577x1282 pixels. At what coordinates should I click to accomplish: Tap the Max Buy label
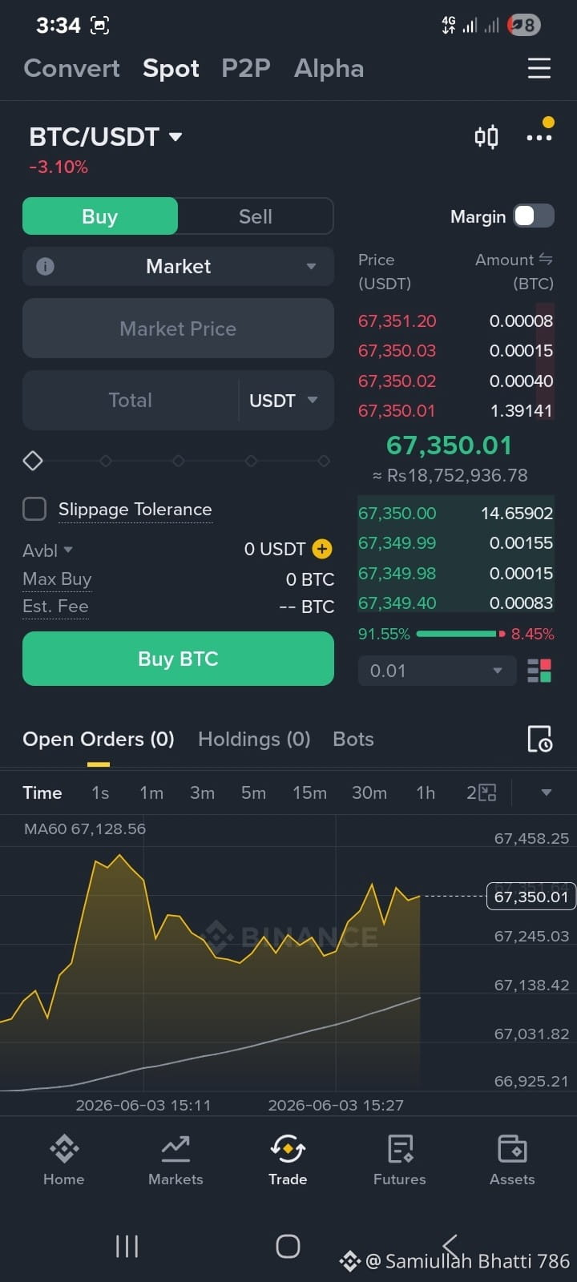57,579
